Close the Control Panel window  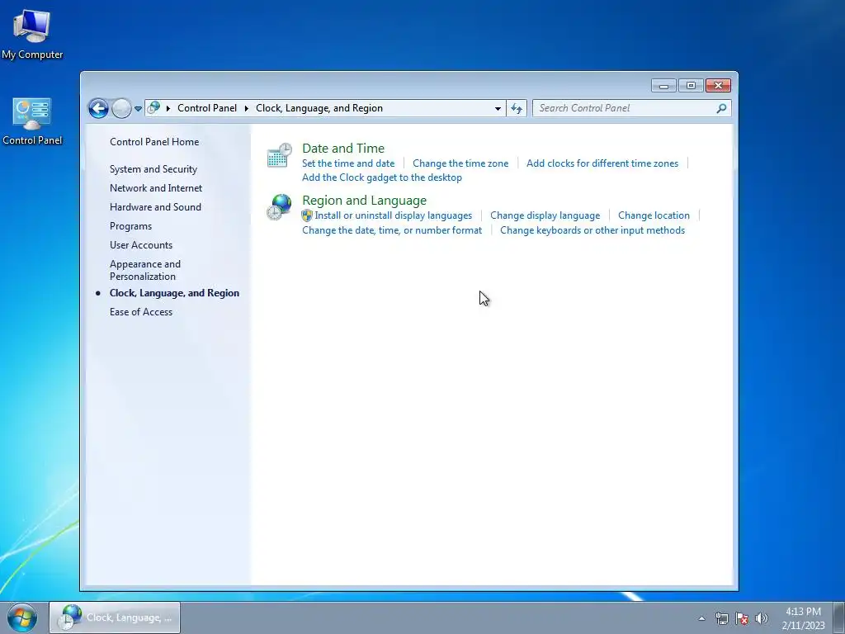718,86
